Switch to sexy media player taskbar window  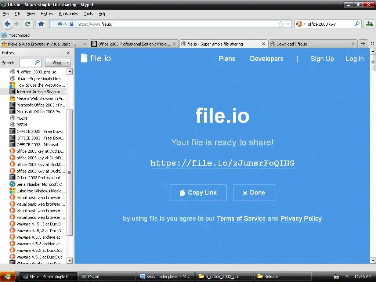[166, 276]
